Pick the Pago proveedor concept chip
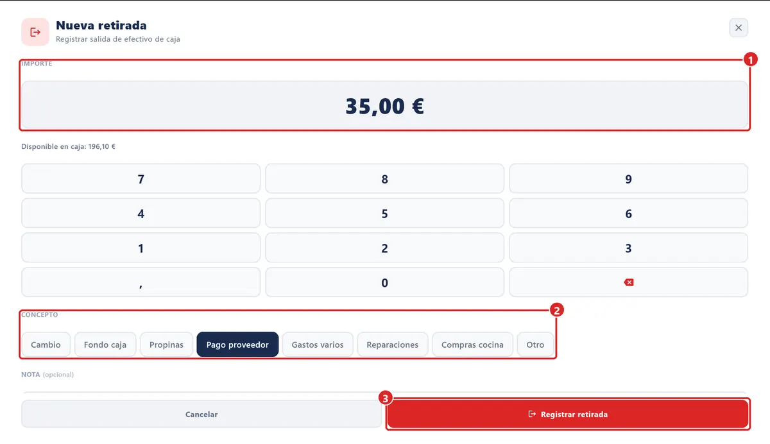 tap(237, 345)
